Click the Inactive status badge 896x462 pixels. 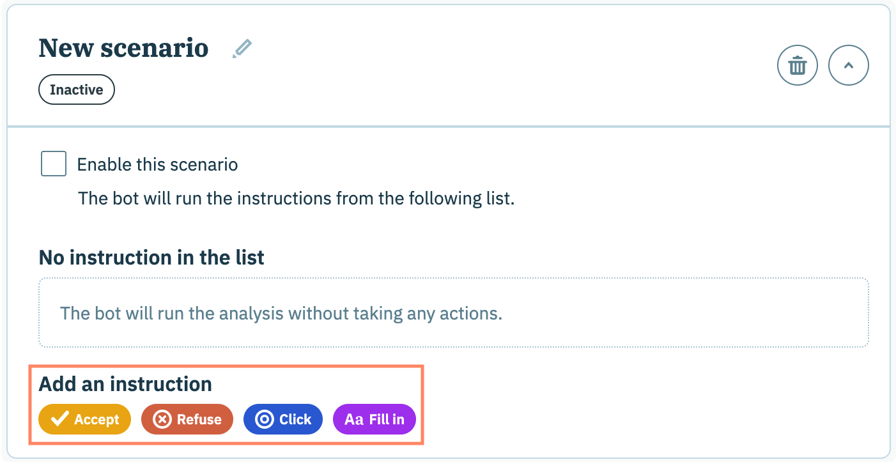pyautogui.click(x=77, y=89)
